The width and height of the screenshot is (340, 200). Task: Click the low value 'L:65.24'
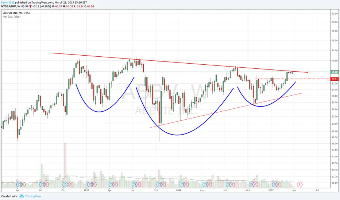(78, 7)
